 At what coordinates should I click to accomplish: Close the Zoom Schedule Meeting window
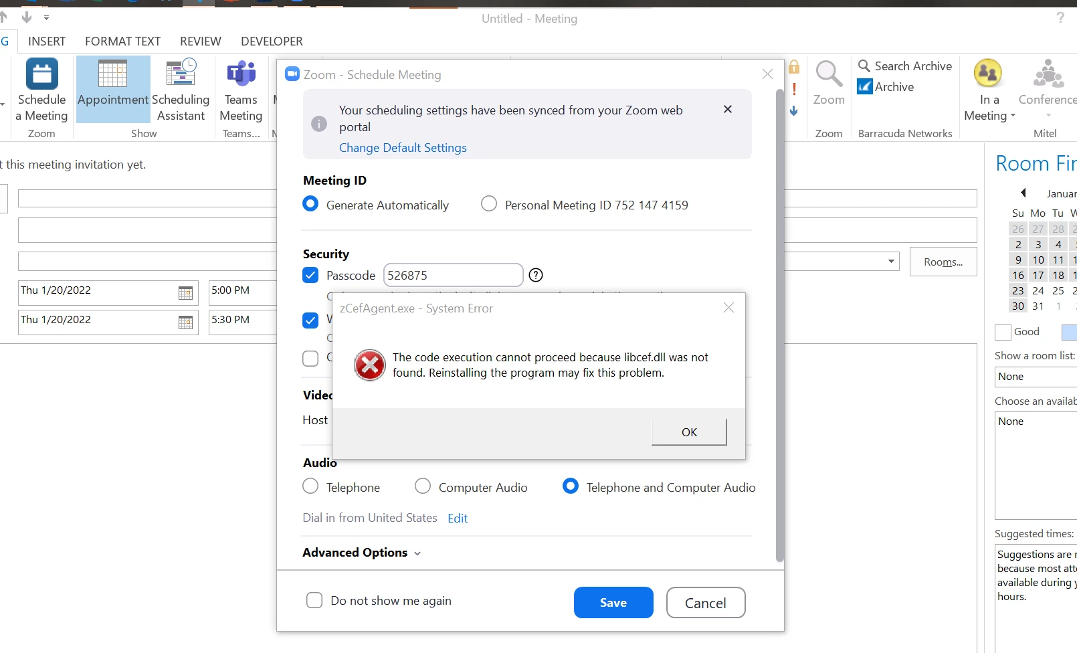click(767, 74)
